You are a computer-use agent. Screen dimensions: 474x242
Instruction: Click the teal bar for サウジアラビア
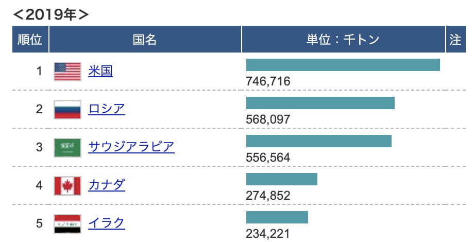(319, 141)
